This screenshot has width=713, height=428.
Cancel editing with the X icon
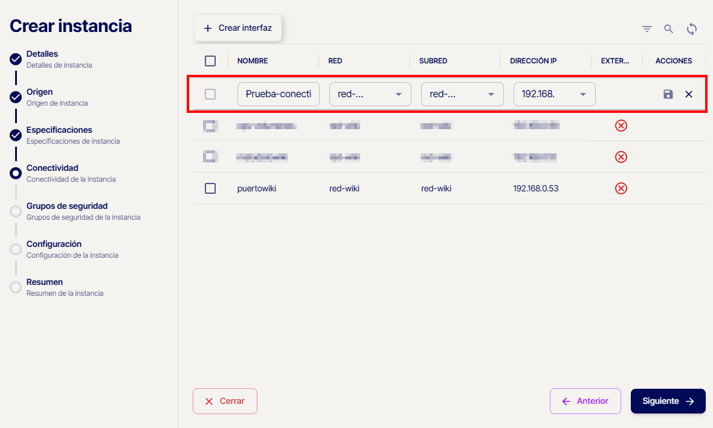click(x=689, y=94)
